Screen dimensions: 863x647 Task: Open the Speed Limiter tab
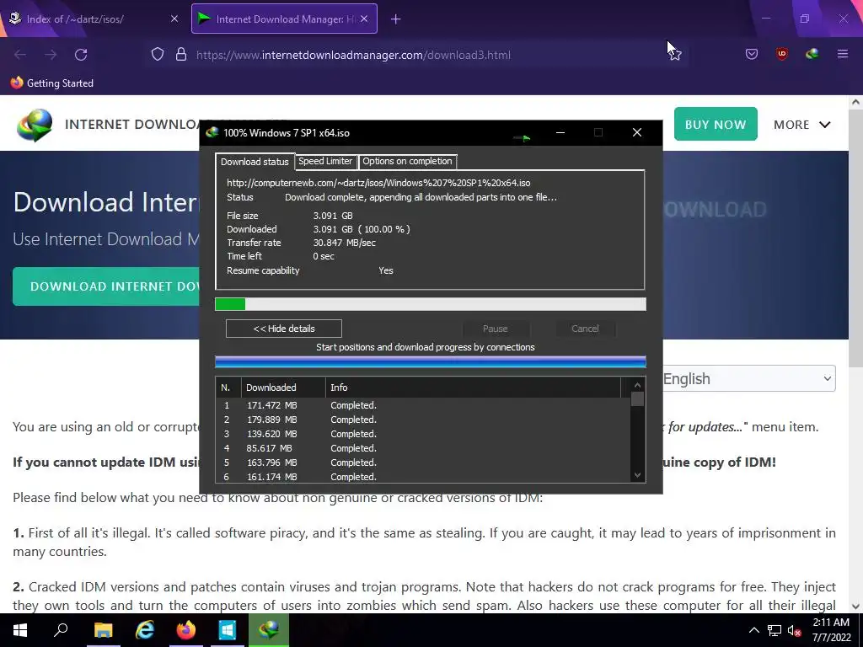pyautogui.click(x=325, y=161)
